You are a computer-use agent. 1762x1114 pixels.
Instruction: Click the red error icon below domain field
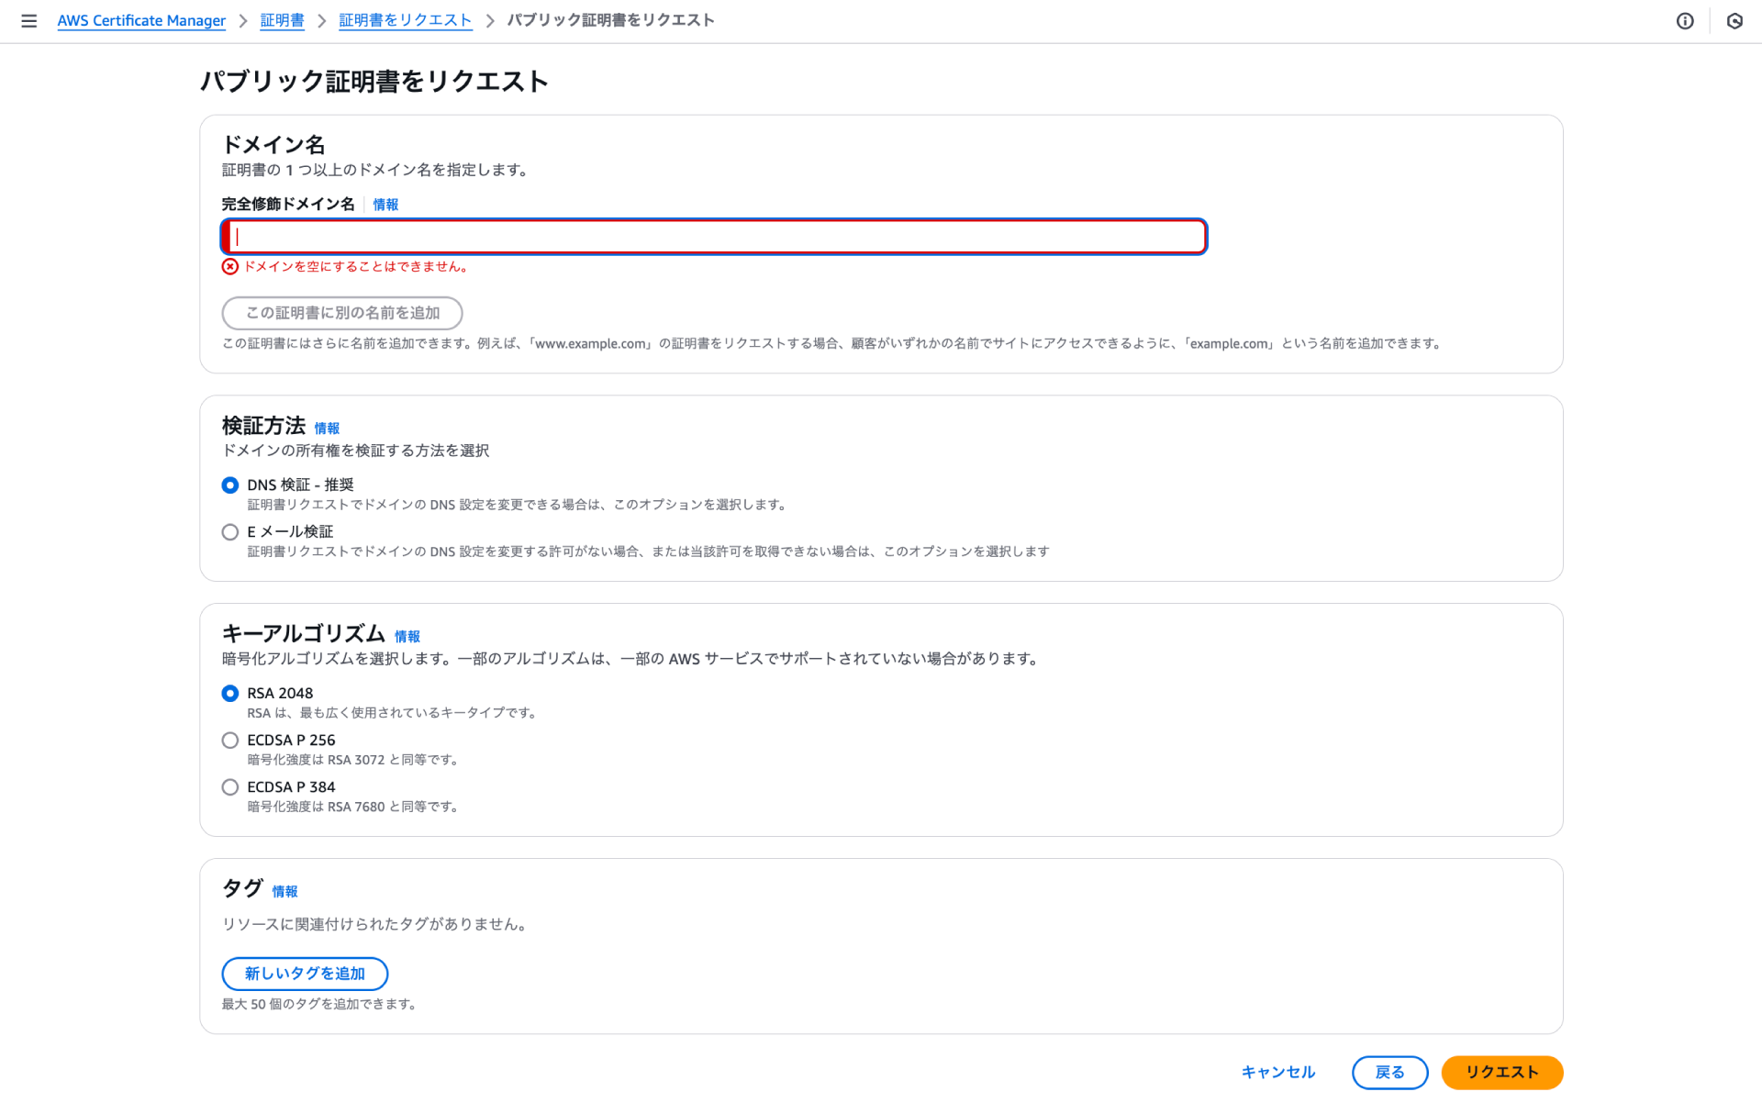pos(229,266)
